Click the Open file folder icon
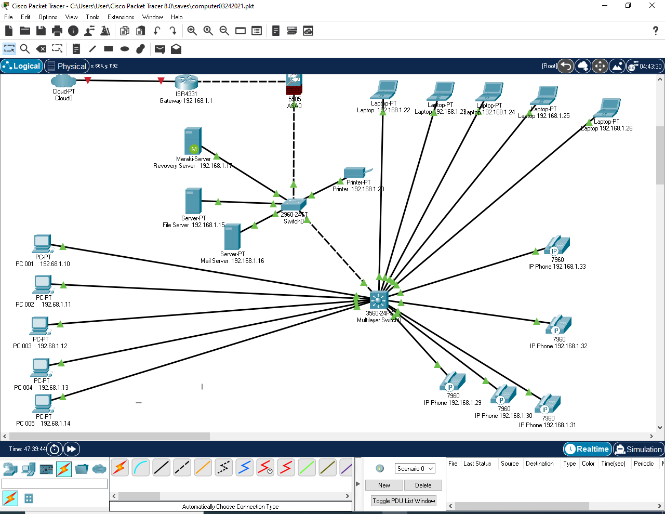The width and height of the screenshot is (665, 514). click(25, 31)
